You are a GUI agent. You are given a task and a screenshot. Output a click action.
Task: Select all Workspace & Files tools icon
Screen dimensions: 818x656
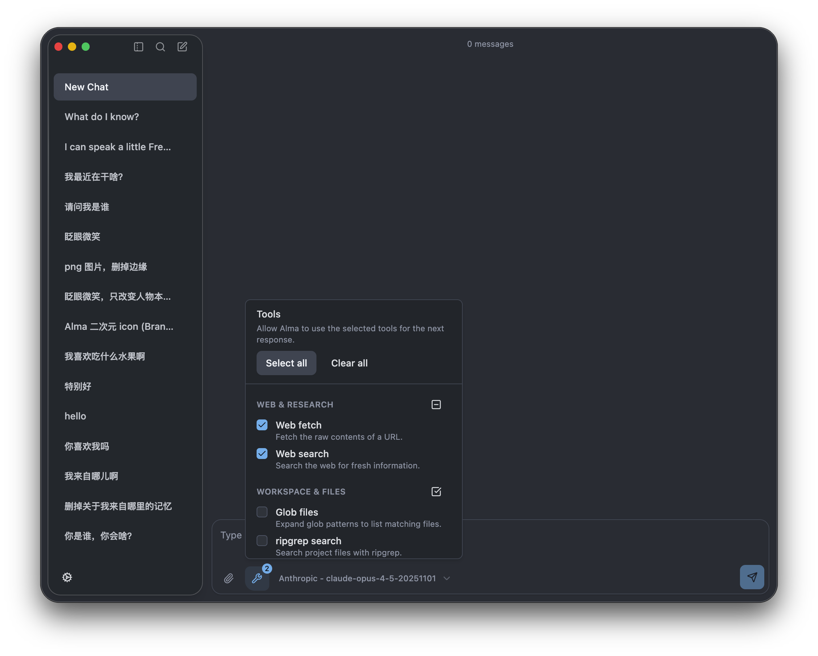point(436,492)
